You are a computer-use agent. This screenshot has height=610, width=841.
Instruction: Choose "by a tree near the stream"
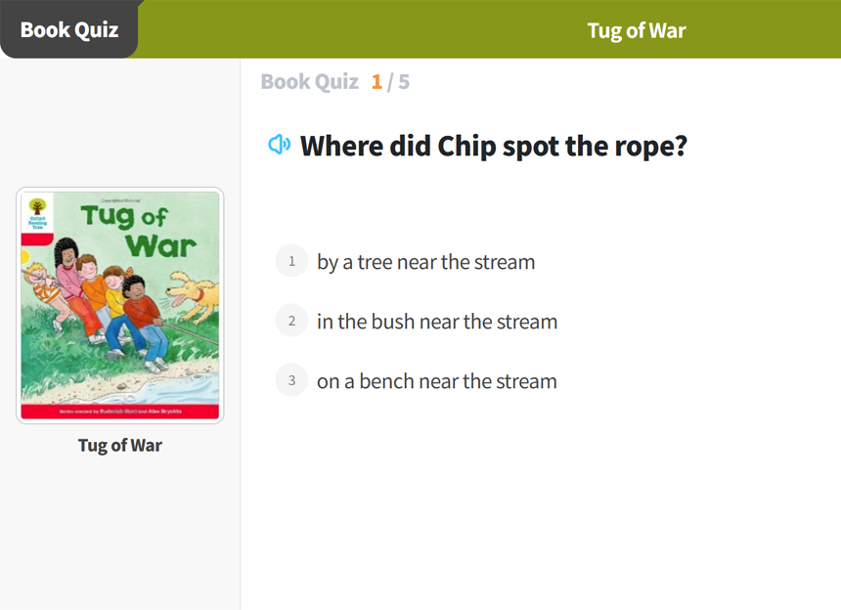425,262
